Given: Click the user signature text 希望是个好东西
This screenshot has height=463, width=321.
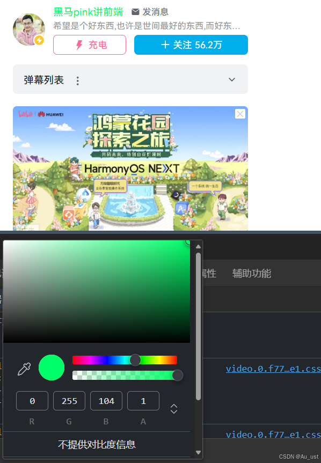Looking at the screenshot, I should coord(147,26).
